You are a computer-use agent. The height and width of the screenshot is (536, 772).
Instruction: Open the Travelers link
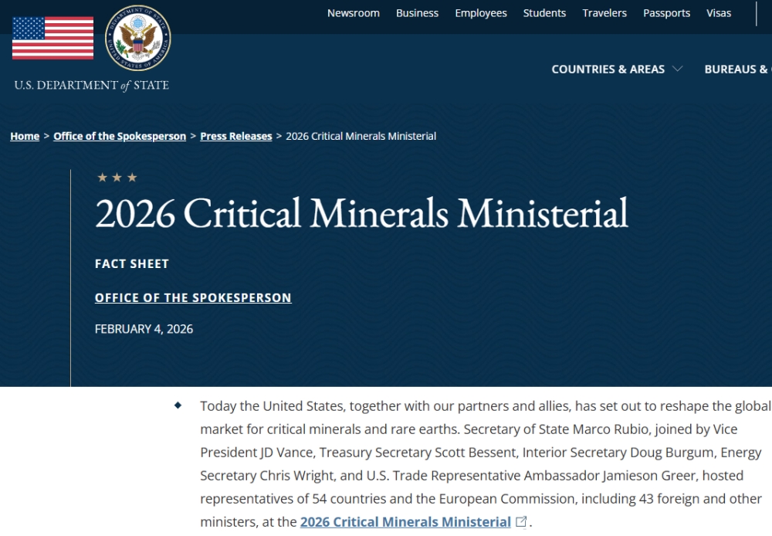coord(604,13)
